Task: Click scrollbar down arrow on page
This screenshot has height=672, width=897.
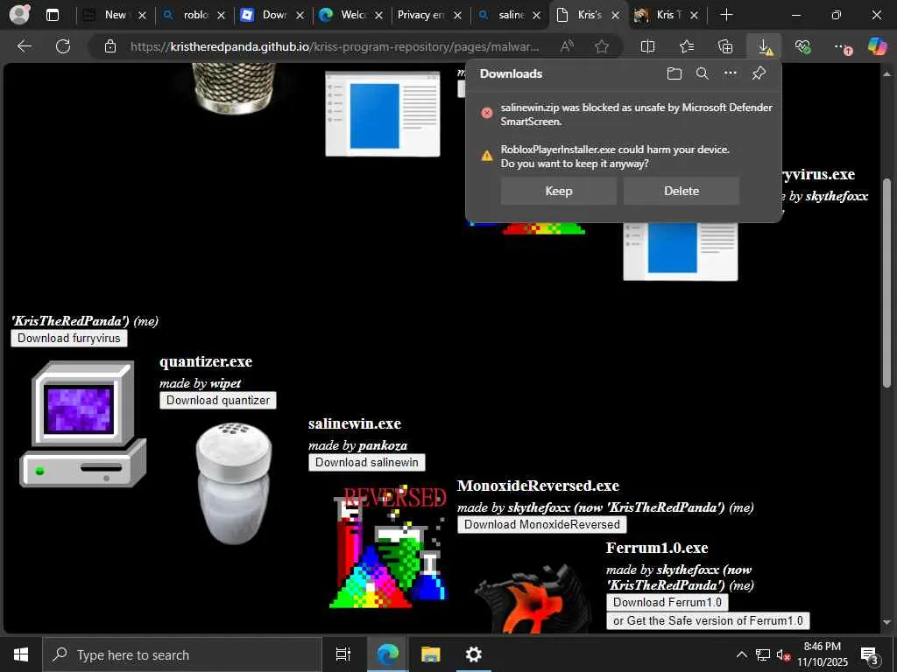Action: point(886,622)
